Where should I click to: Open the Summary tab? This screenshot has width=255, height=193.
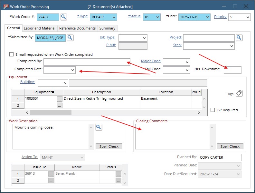(107, 28)
